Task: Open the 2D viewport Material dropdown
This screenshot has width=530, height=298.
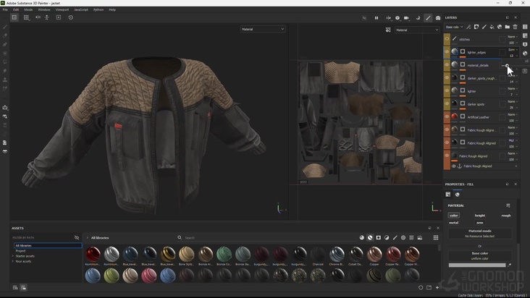Action: click(417, 30)
